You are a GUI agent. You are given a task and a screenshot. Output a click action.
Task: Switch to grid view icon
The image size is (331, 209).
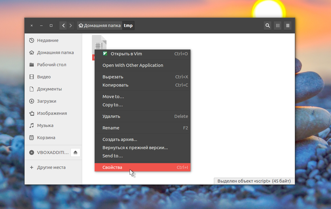tap(277, 26)
